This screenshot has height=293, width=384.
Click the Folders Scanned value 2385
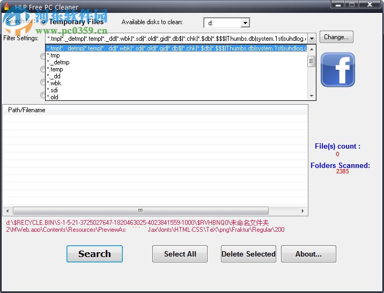click(342, 171)
